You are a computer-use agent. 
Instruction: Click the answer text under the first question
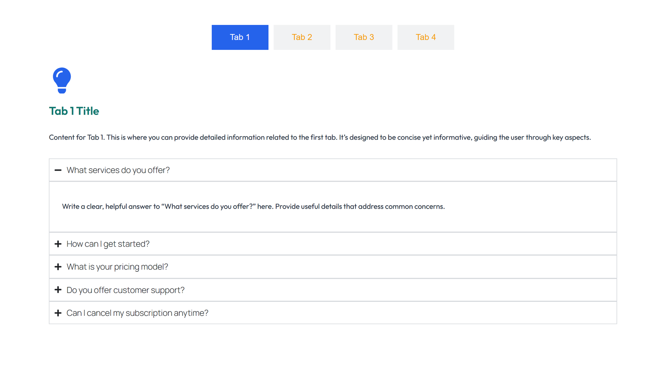(253, 206)
